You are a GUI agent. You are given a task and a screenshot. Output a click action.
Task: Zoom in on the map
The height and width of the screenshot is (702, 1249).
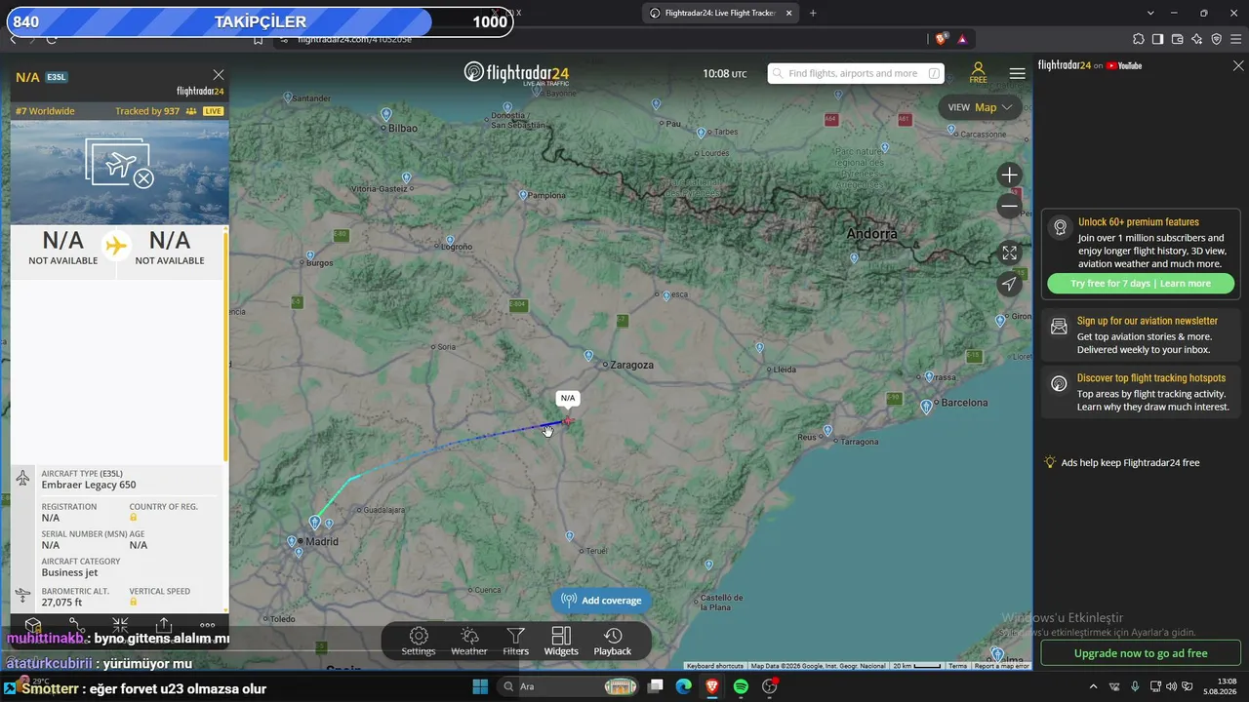(1010, 175)
